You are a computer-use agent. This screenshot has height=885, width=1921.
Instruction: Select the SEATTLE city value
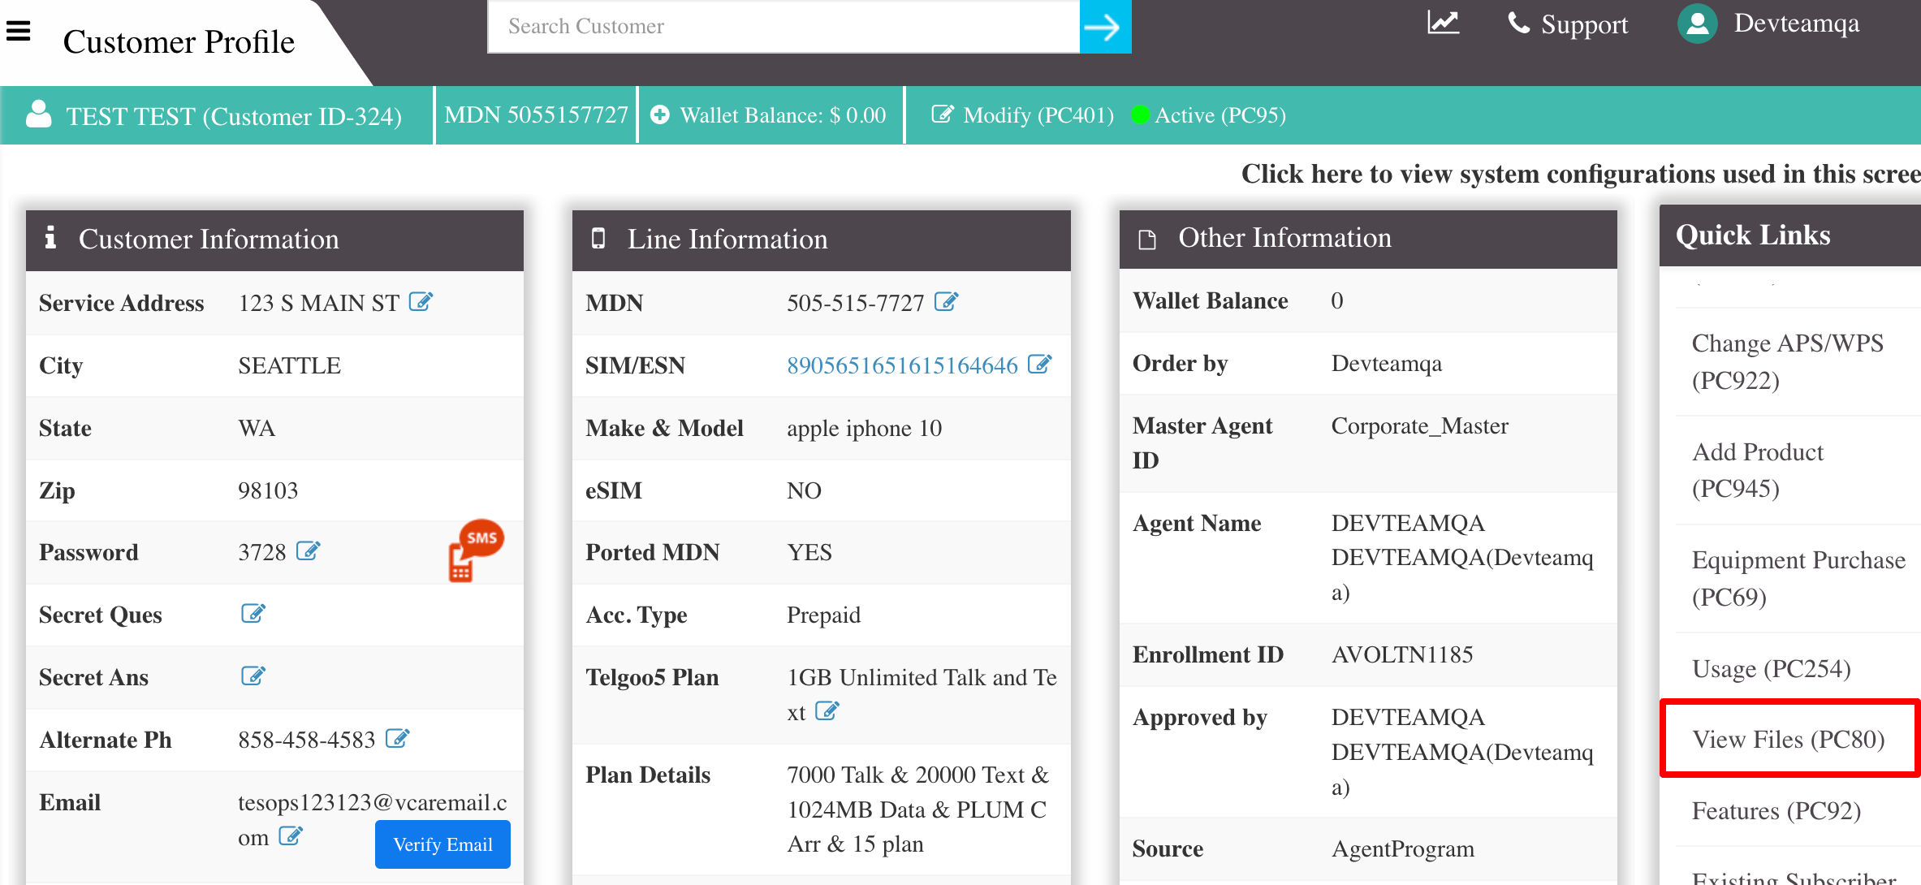point(289,365)
